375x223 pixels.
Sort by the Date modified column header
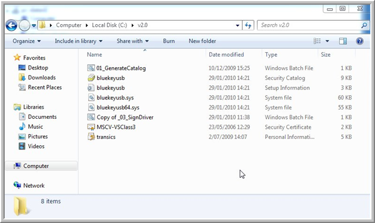coord(226,55)
